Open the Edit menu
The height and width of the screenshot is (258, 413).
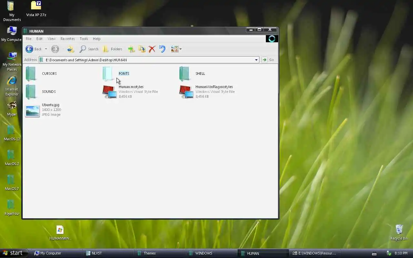[x=39, y=39]
